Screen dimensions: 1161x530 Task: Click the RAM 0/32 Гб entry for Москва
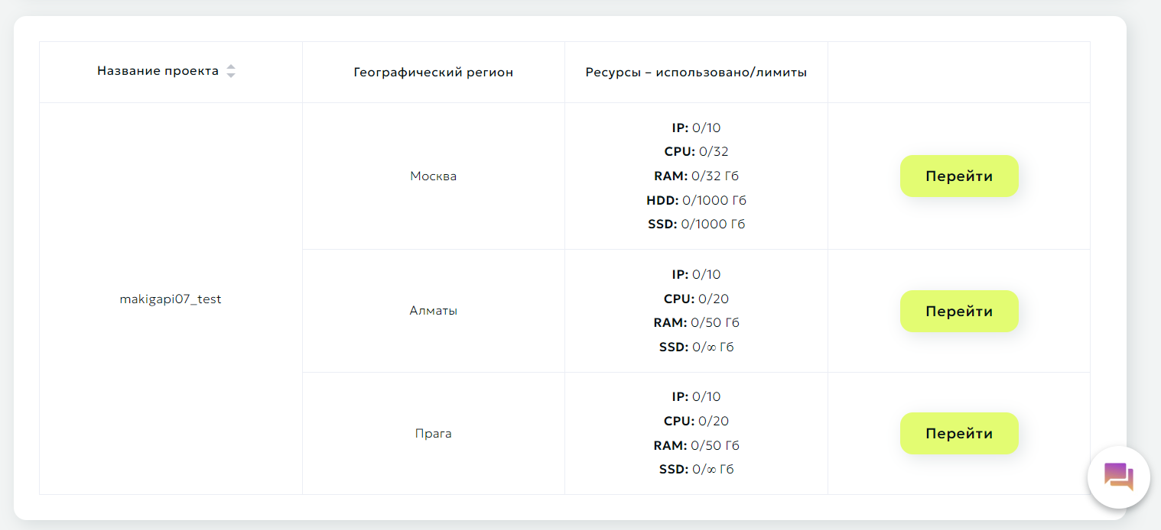pos(696,176)
